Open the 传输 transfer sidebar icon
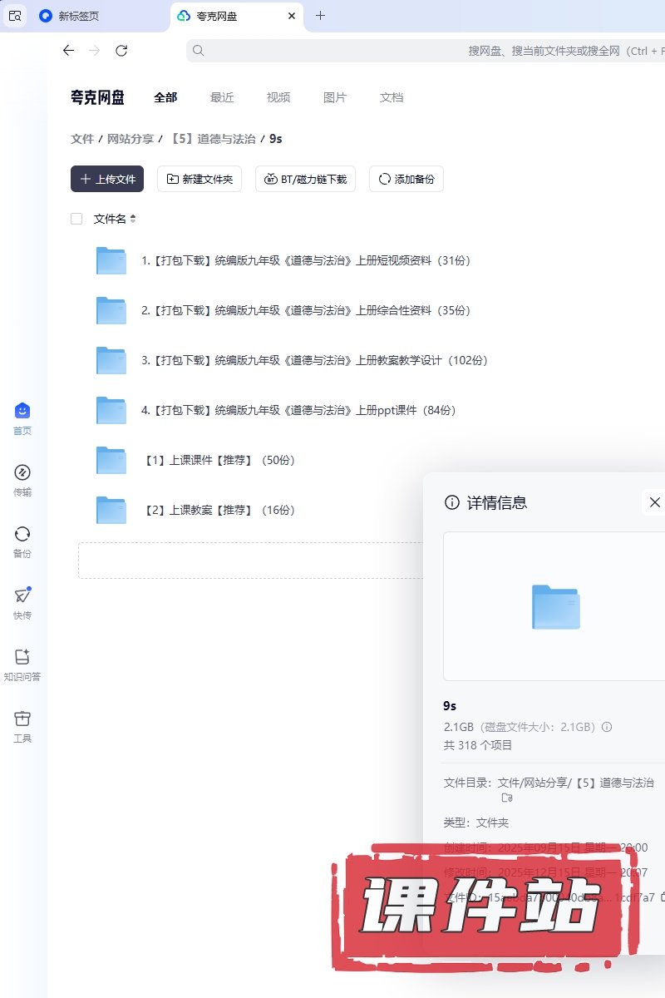This screenshot has width=665, height=998. [x=22, y=472]
